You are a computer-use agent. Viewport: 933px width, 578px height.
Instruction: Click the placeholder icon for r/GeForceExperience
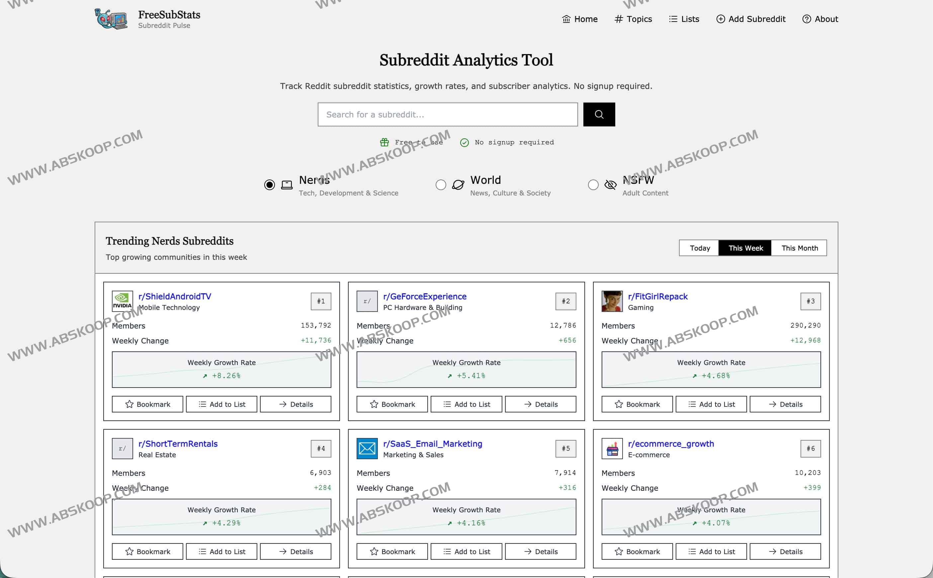click(367, 301)
